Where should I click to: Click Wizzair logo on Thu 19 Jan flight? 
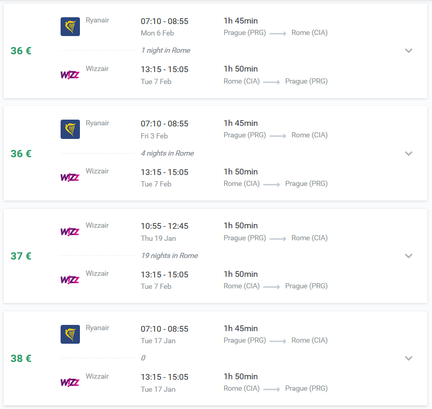coord(70,231)
